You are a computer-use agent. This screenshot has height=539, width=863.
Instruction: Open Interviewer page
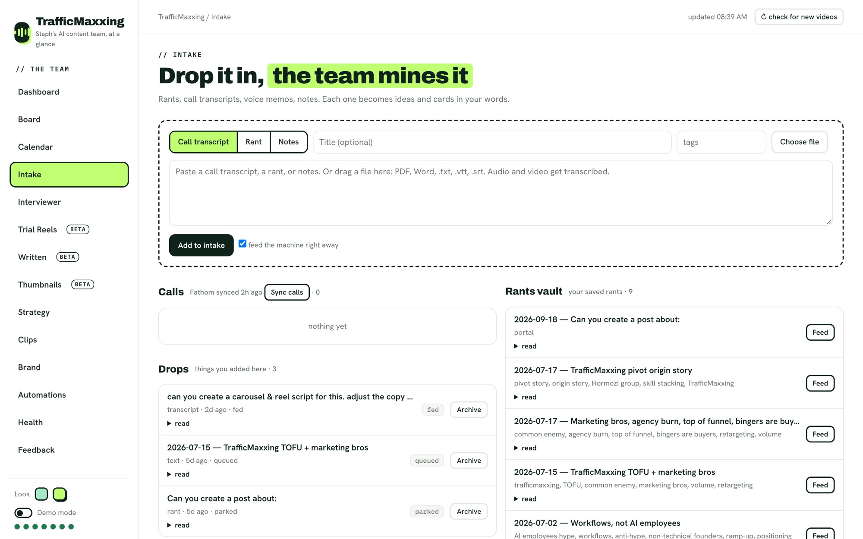coord(69,202)
